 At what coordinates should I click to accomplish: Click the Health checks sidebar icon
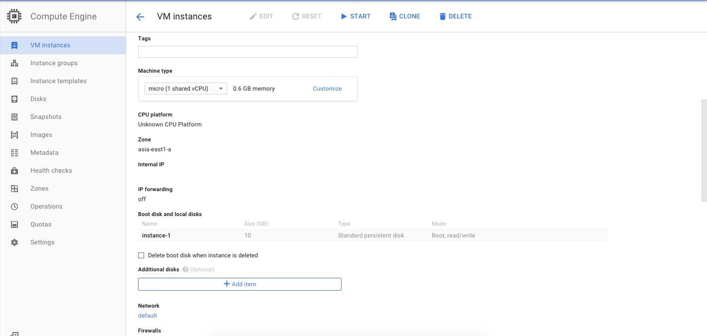[x=14, y=171]
